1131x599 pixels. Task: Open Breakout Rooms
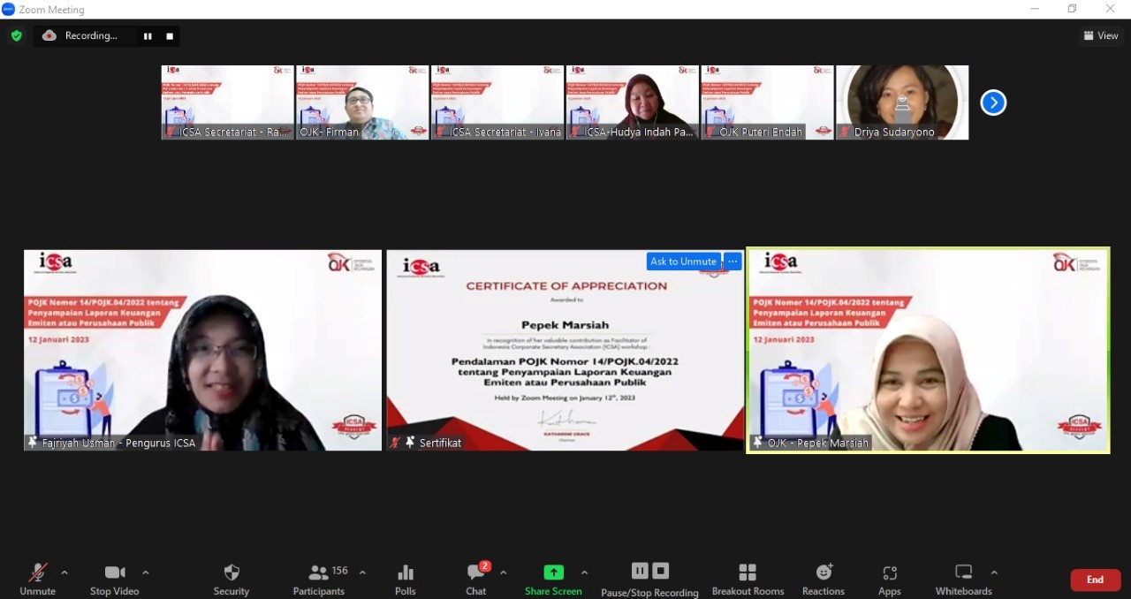[748, 579]
